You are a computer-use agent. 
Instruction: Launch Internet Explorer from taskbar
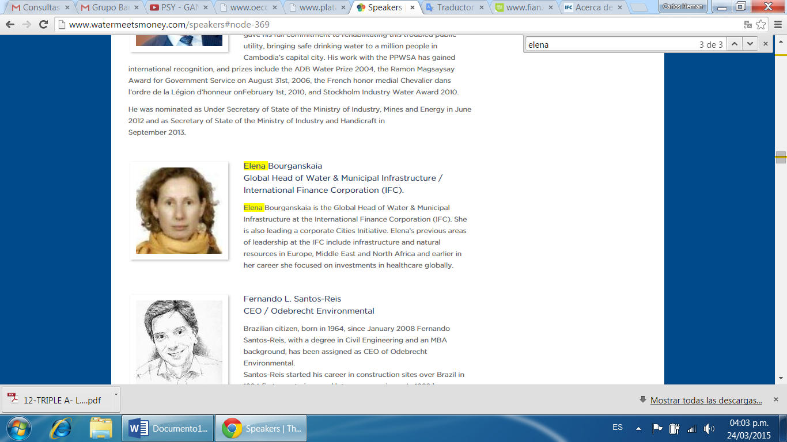60,428
